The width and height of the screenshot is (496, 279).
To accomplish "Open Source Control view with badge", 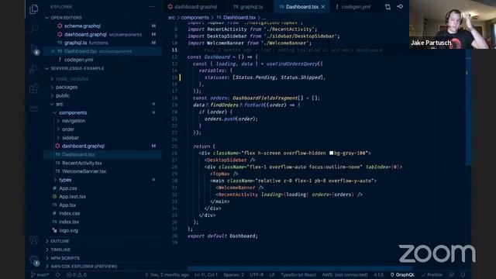I will (x=34, y=50).
